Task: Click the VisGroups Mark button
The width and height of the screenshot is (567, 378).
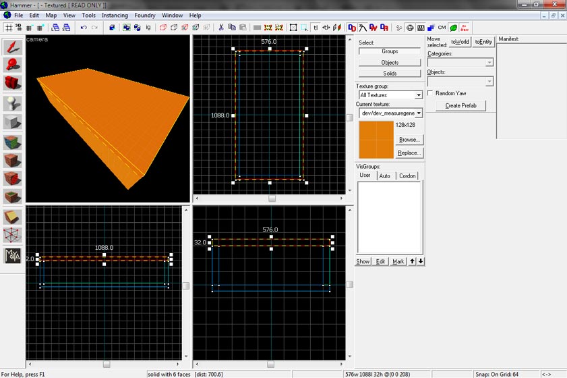Action: (x=398, y=261)
